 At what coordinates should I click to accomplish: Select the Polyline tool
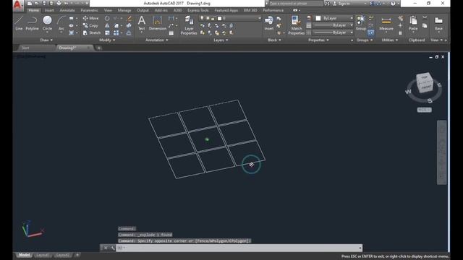coord(32,24)
